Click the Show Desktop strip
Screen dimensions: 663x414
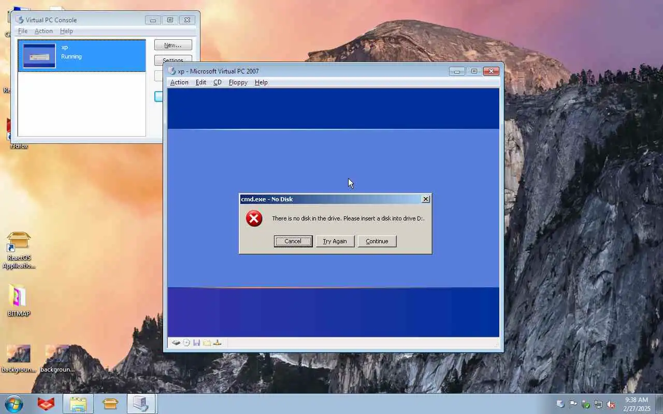click(659, 404)
